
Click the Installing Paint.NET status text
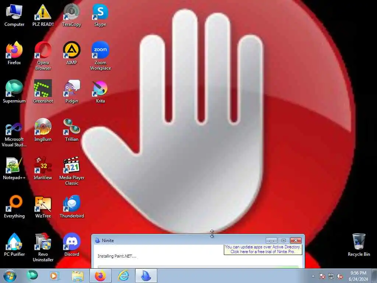point(117,256)
